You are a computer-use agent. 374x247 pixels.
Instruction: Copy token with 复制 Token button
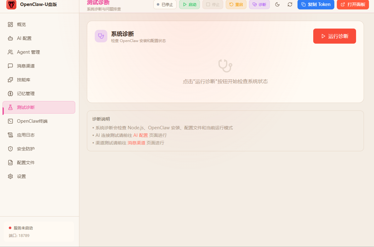316,4
